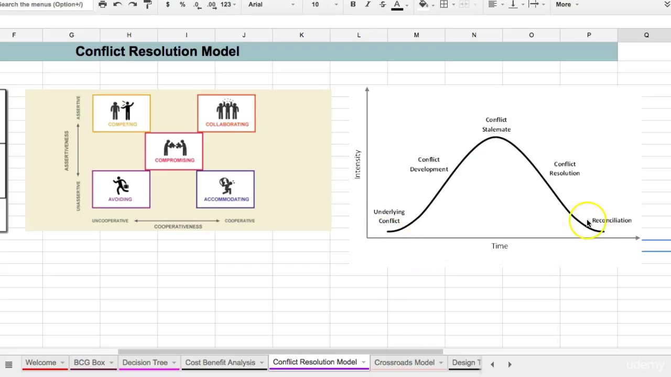
Task: Decrease decimal places
Action: pyautogui.click(x=197, y=4)
